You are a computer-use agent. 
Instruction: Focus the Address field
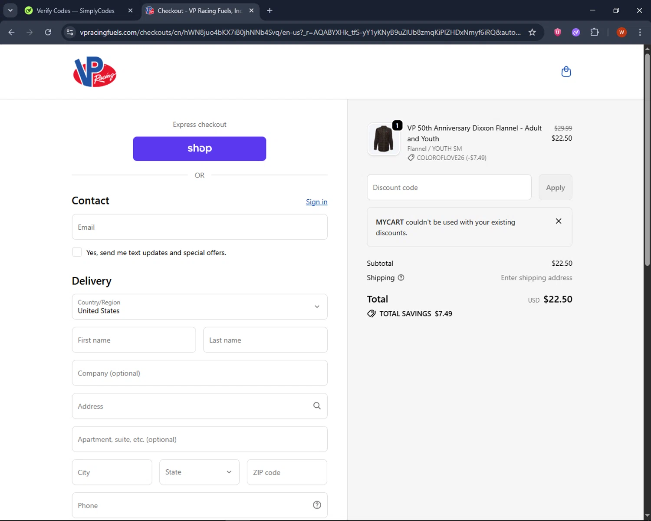tap(200, 406)
